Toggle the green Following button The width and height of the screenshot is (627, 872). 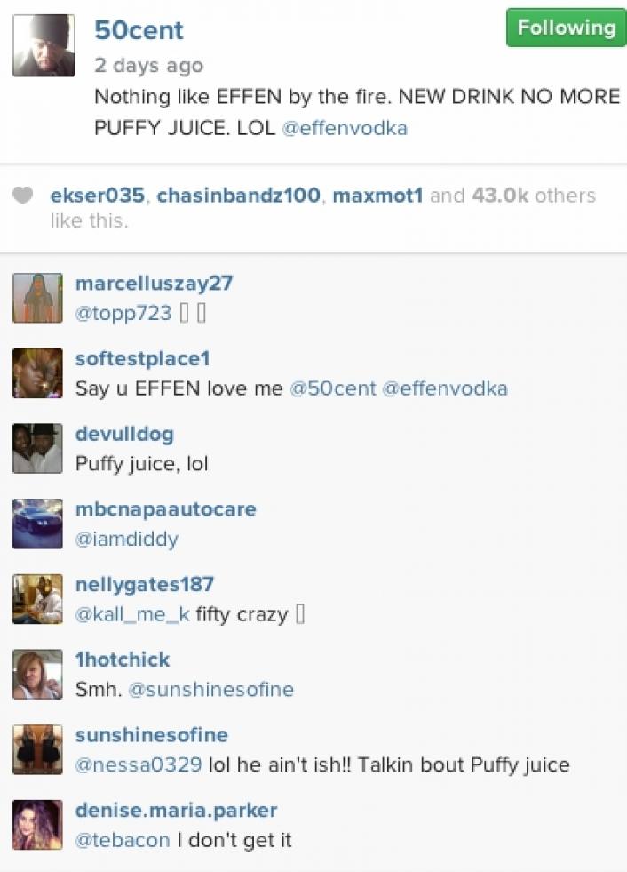567,28
